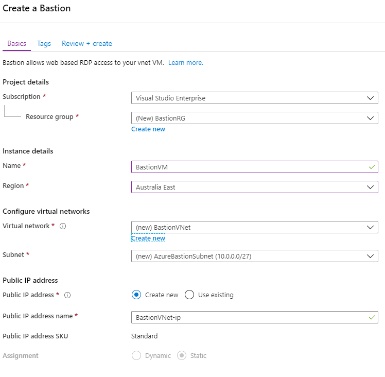Follow the Learn more link
This screenshot has height=377, width=385.
186,63
